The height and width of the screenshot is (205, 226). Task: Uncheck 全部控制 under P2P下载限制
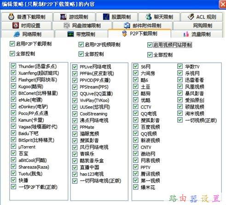[x=12, y=54]
